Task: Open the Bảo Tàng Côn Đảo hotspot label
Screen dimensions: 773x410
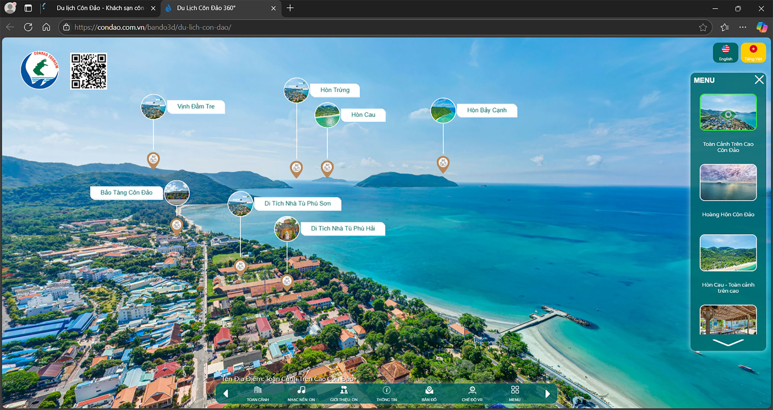Action: click(127, 192)
